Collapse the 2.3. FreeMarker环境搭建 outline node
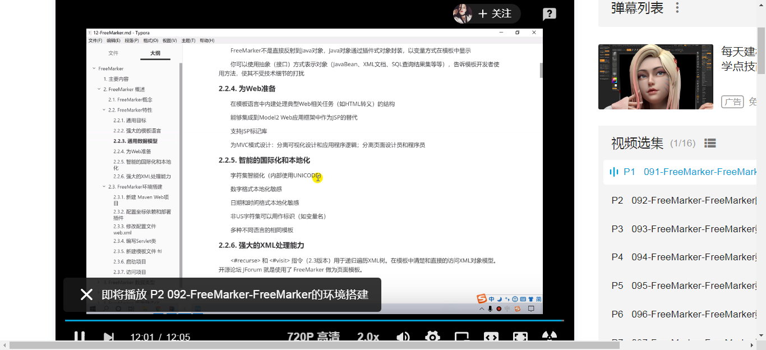 tap(104, 187)
